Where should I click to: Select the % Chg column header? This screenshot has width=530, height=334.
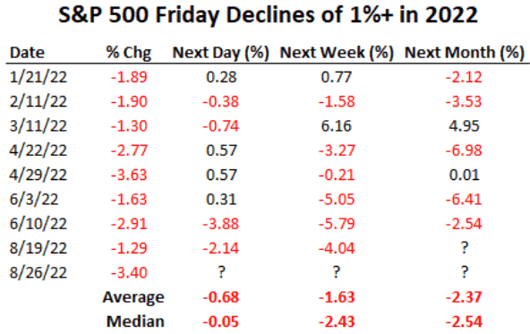pos(129,53)
